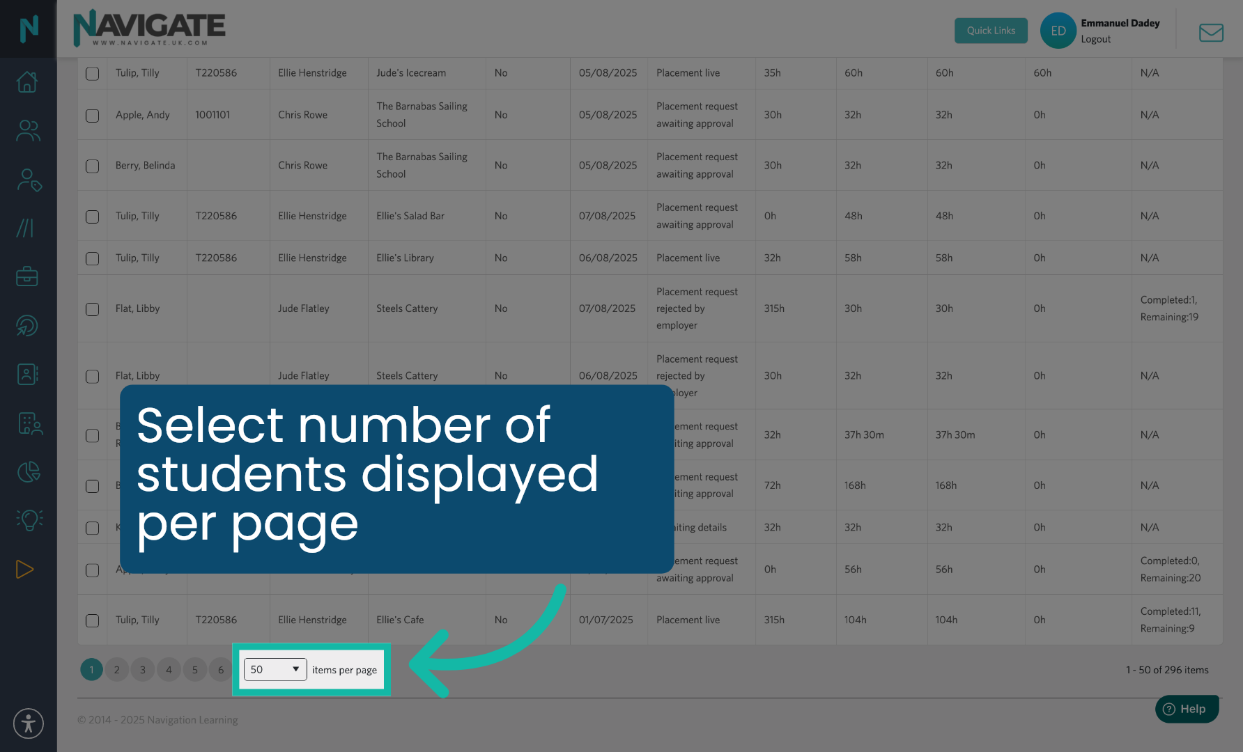This screenshot has height=752, width=1243.
Task: Select the students group icon in sidebar
Action: pyautogui.click(x=27, y=130)
